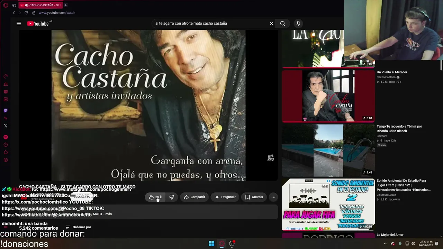The height and width of the screenshot is (249, 443).
Task: Open X (Twitter) in Opera sidebar
Action: [x=6, y=126]
